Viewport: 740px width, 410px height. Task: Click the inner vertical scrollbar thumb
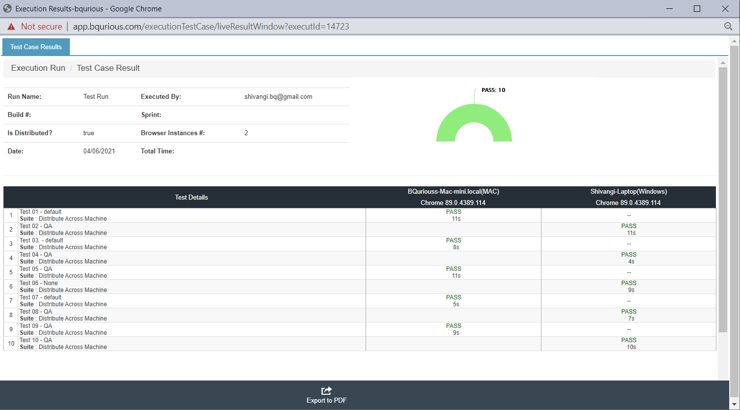click(x=723, y=200)
